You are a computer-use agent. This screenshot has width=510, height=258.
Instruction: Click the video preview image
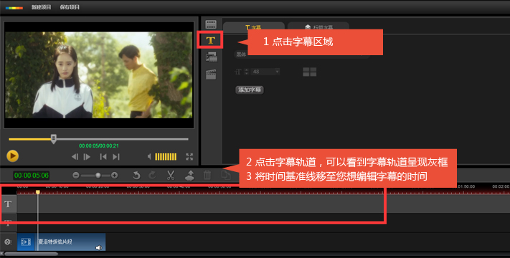point(99,75)
